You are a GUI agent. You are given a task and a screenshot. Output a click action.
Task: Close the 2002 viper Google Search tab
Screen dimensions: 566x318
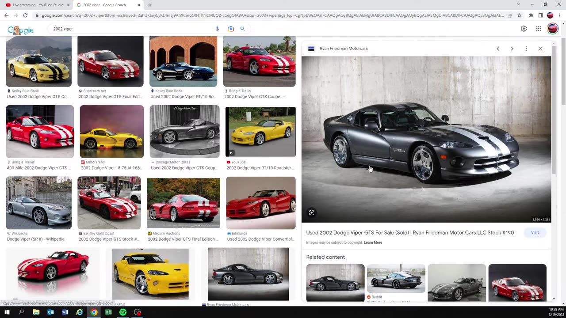[139, 5]
